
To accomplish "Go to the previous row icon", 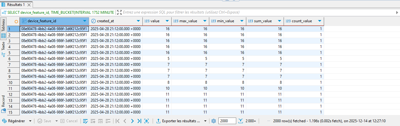I will point(125,121).
